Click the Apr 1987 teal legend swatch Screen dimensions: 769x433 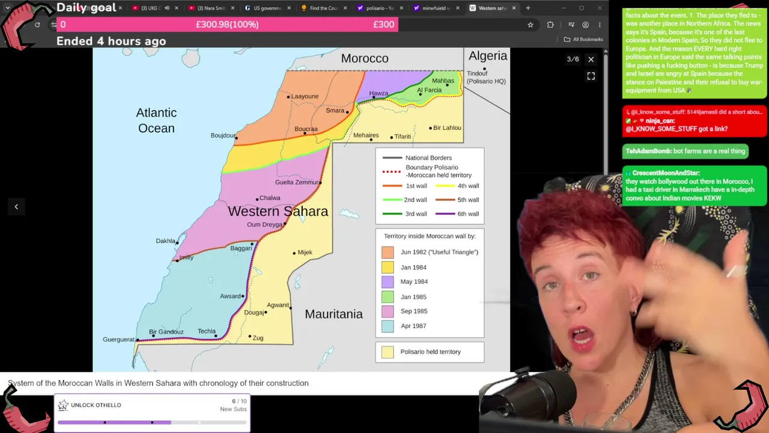388,326
